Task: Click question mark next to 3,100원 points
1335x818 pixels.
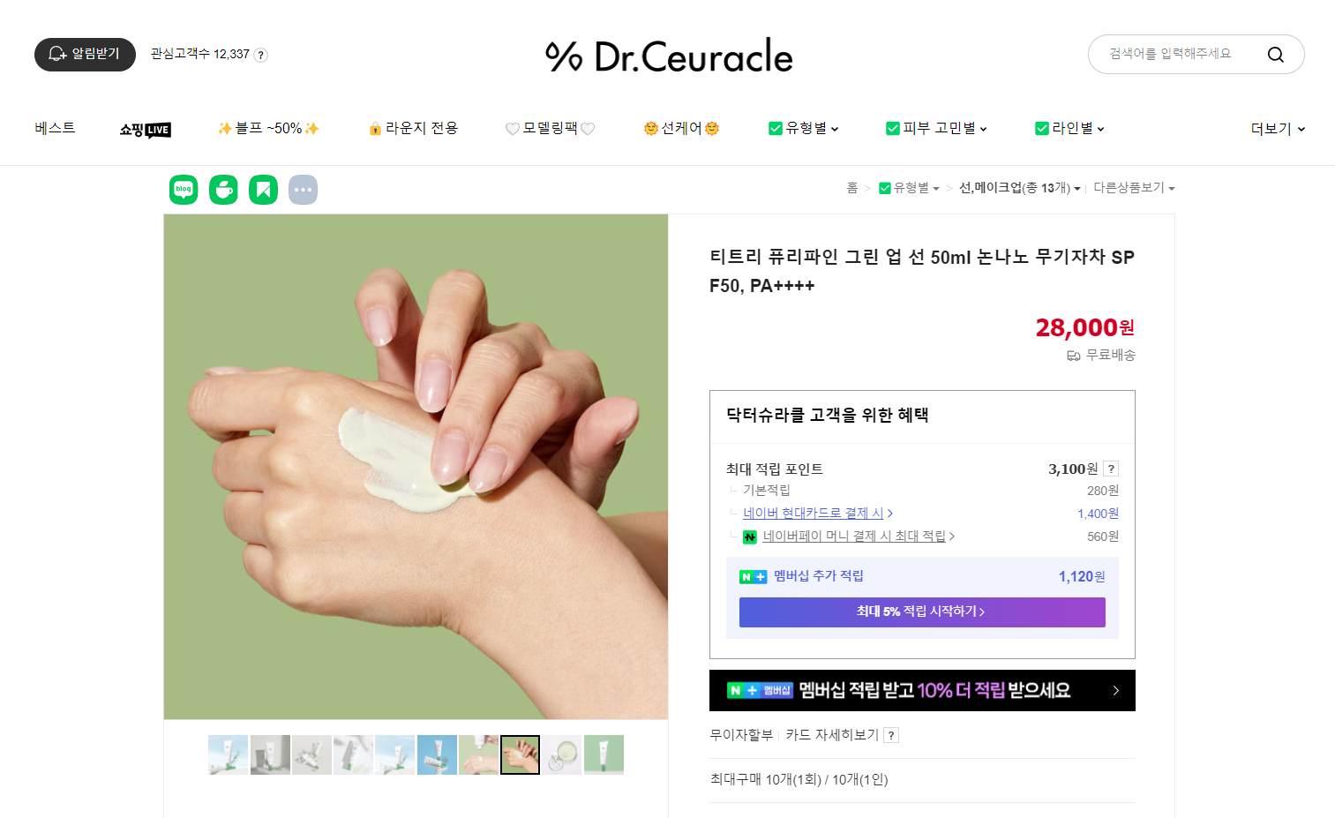Action: click(x=1111, y=469)
